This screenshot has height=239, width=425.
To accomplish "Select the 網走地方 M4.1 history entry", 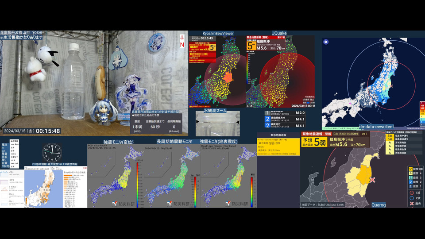I will pos(285,125).
